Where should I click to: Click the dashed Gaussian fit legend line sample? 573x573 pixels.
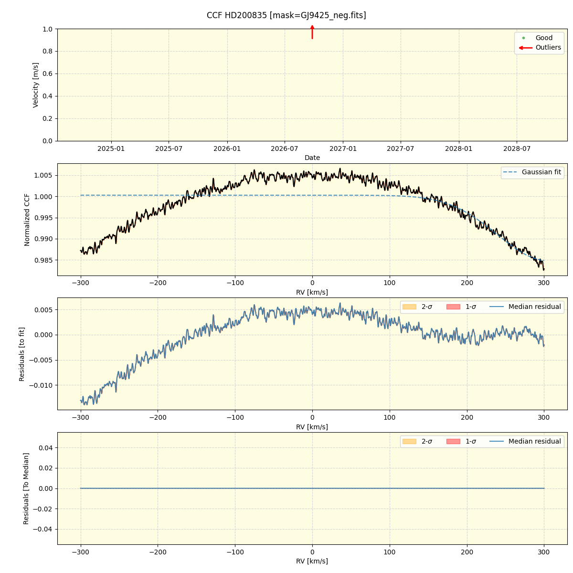coord(510,172)
